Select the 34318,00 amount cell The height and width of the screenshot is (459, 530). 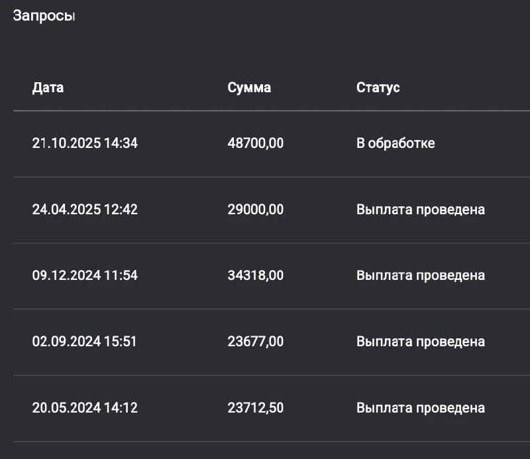click(255, 275)
